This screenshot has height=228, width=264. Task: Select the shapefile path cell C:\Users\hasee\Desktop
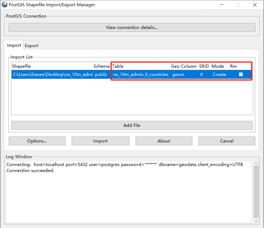(53, 74)
